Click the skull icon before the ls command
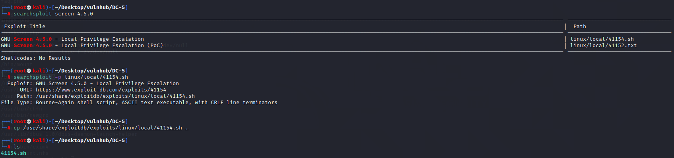 click(29, 141)
